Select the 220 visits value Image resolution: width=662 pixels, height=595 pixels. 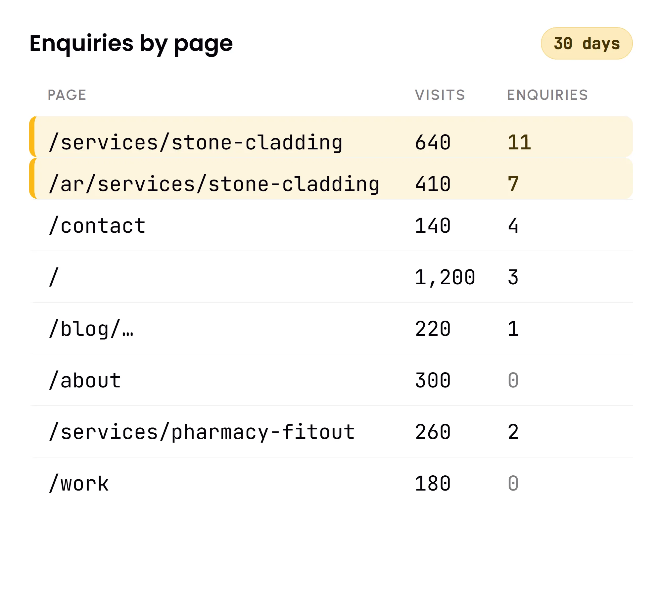tap(433, 329)
